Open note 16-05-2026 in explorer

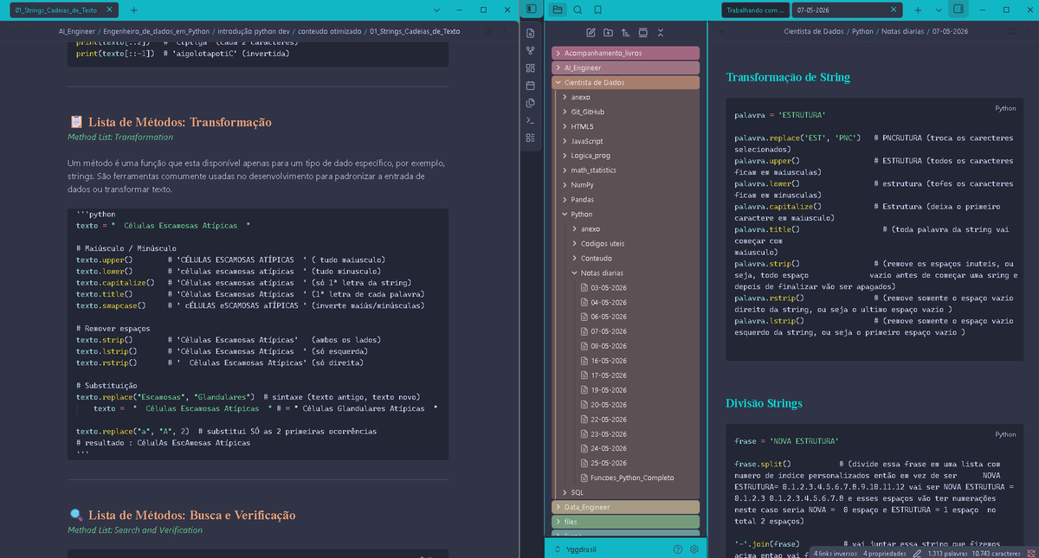click(609, 360)
